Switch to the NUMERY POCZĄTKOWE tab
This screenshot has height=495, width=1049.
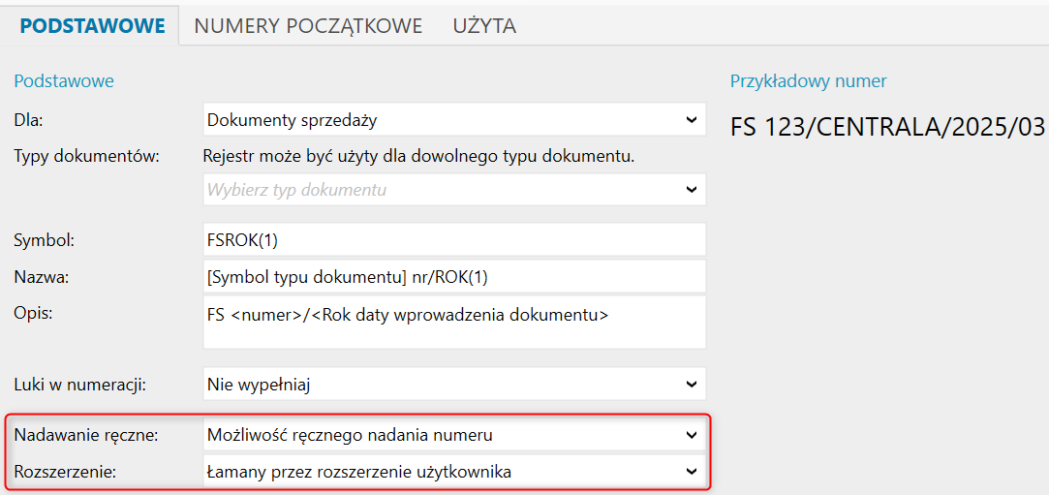308,26
